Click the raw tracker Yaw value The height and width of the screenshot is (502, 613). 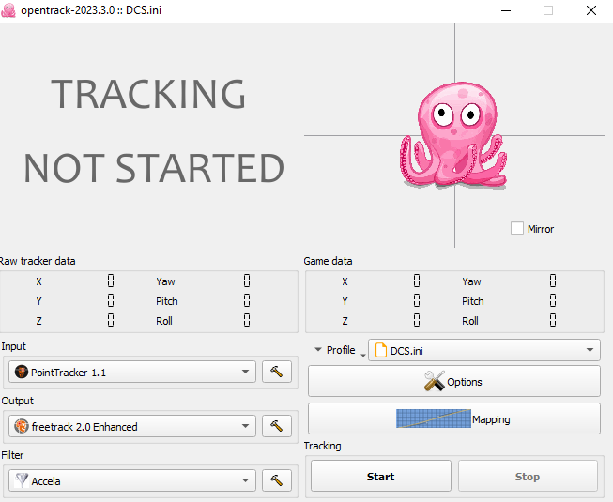click(x=247, y=281)
